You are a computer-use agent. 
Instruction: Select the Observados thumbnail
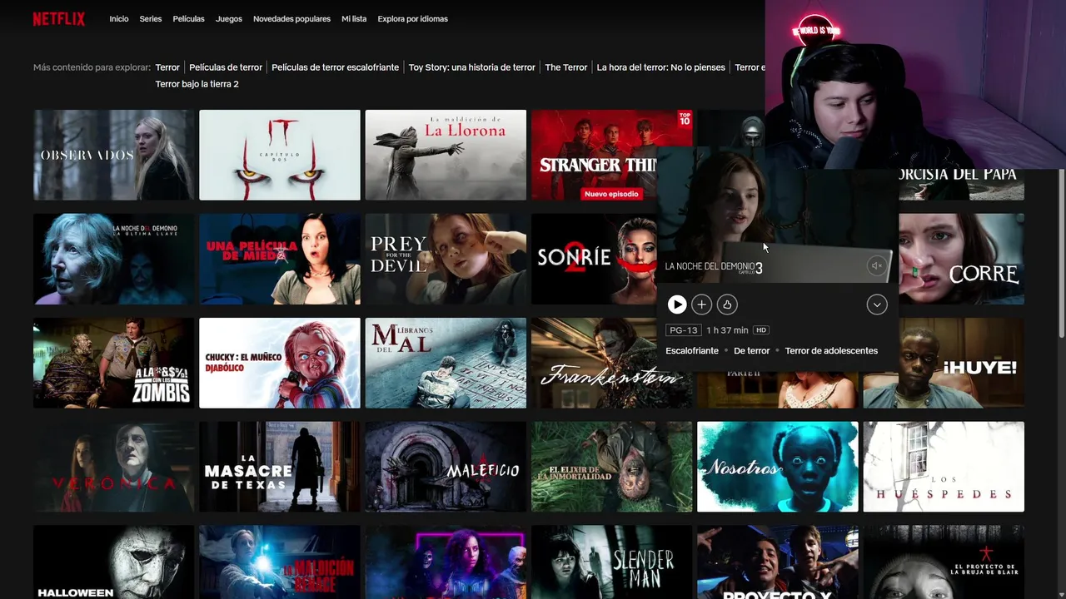(x=113, y=155)
